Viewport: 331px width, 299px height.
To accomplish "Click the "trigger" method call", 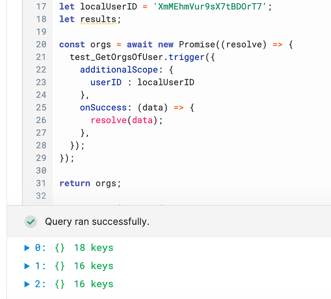I will tap(186, 57).
